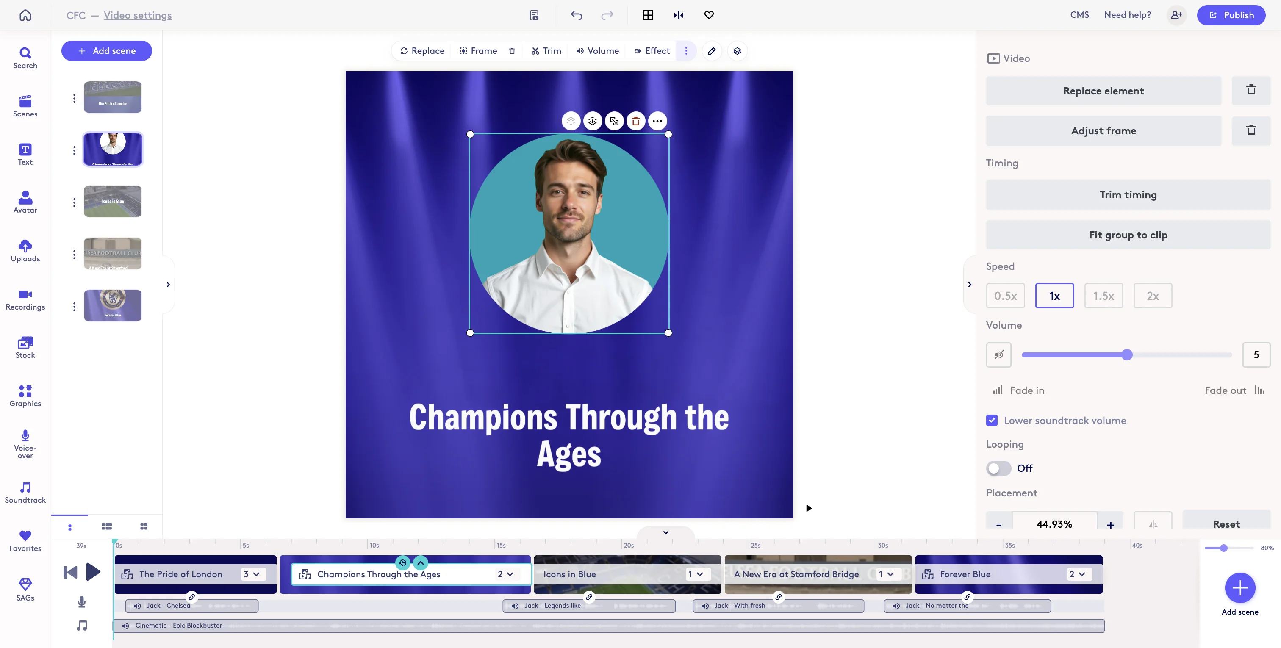Set speed to 1.5x
This screenshot has height=648, width=1281.
point(1104,295)
